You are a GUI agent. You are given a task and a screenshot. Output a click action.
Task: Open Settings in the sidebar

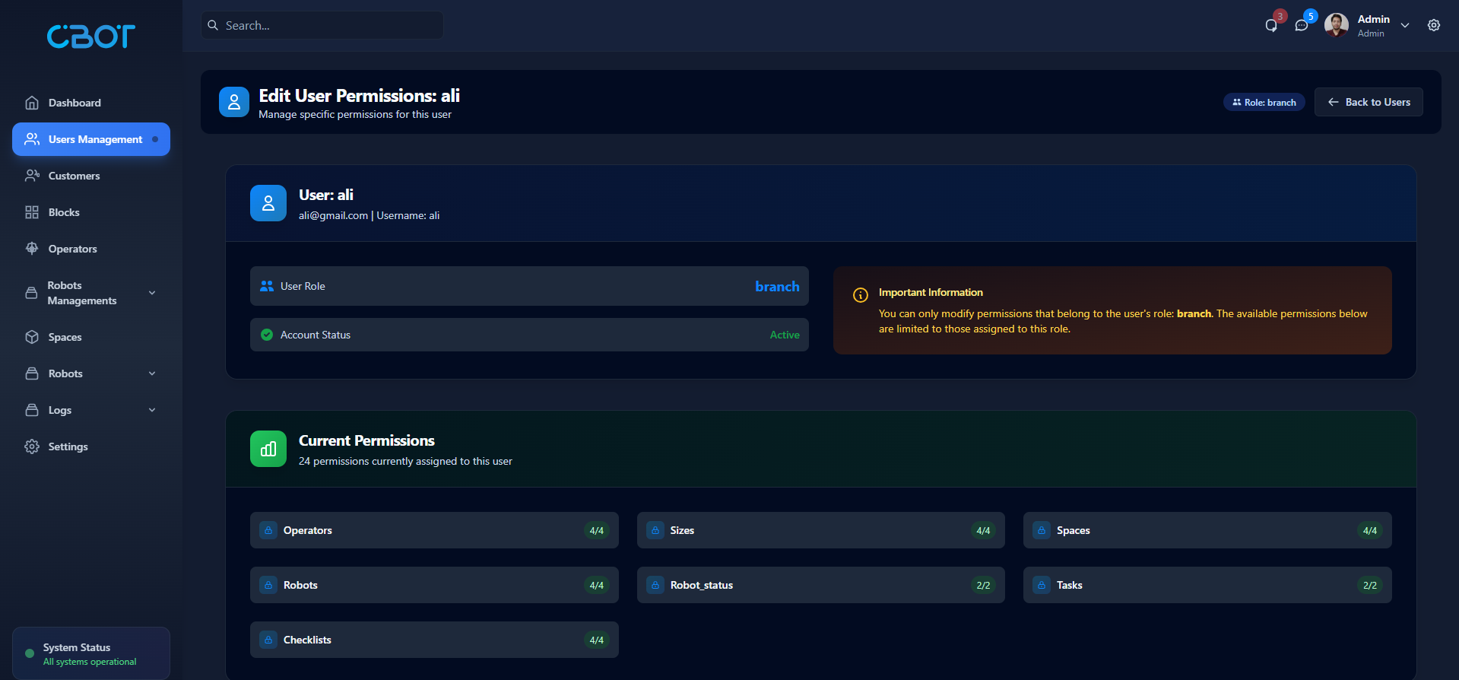click(x=91, y=446)
